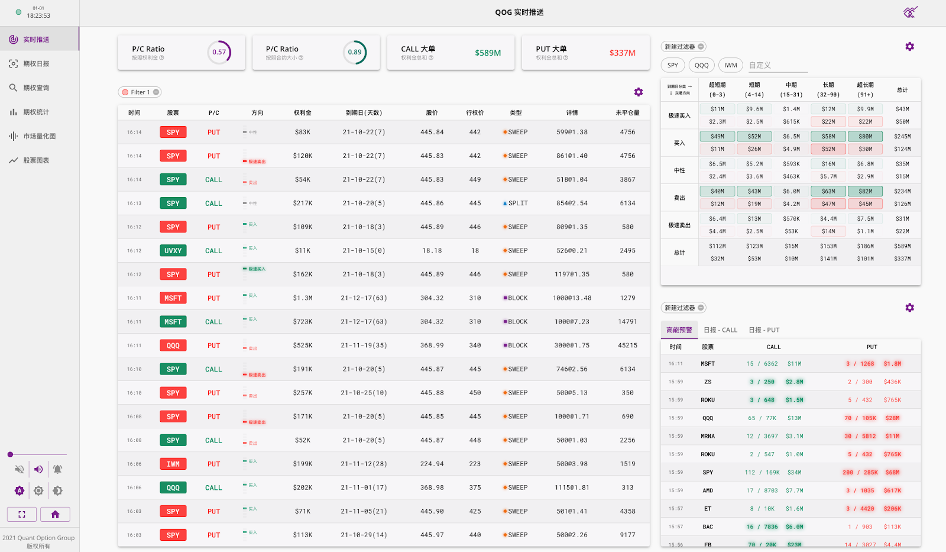Click the 实时推送 broadcast icon in sidebar
The height and width of the screenshot is (552, 946).
[x=13, y=40]
